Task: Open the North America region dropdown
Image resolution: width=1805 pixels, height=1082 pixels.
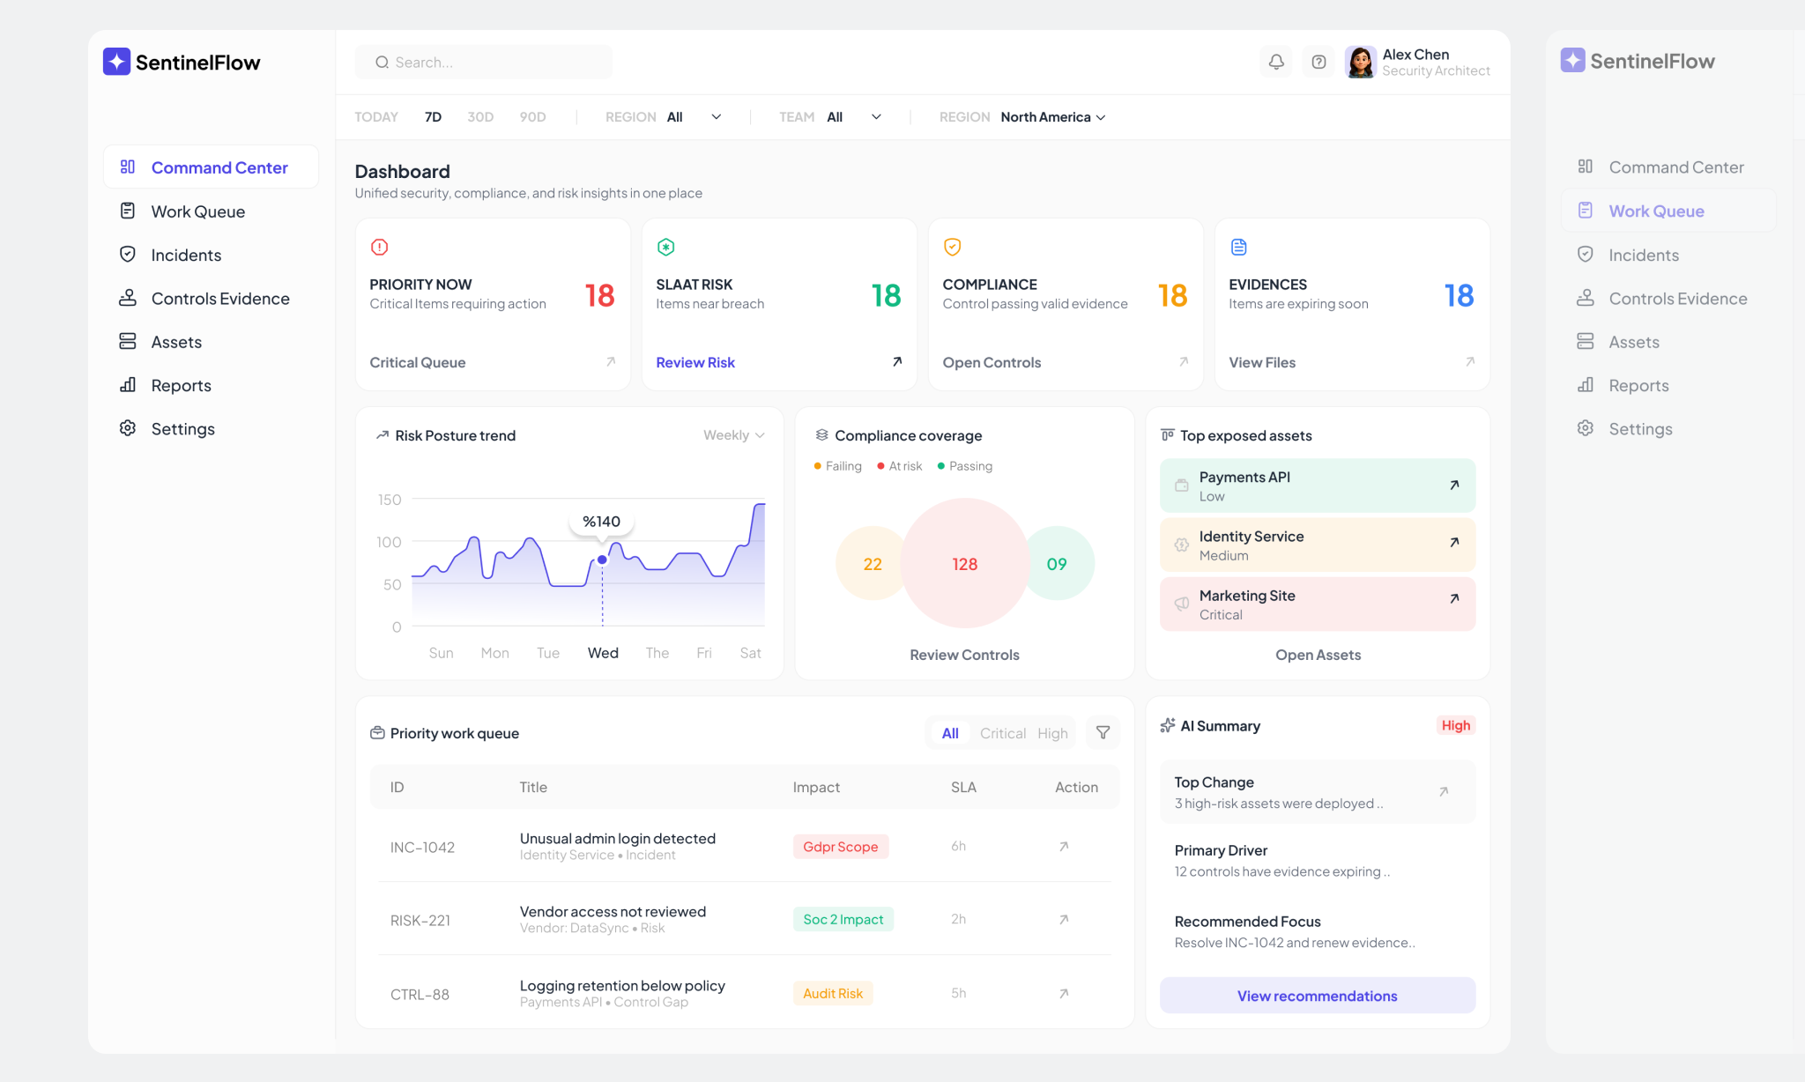Action: (1052, 117)
